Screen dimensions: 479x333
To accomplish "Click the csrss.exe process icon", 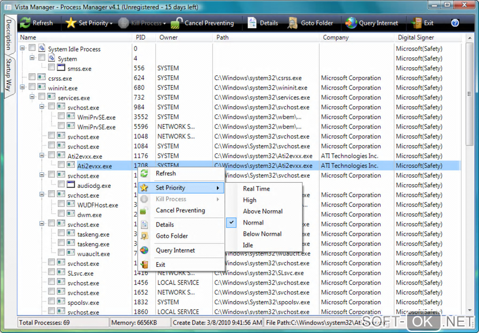I will coord(41,77).
